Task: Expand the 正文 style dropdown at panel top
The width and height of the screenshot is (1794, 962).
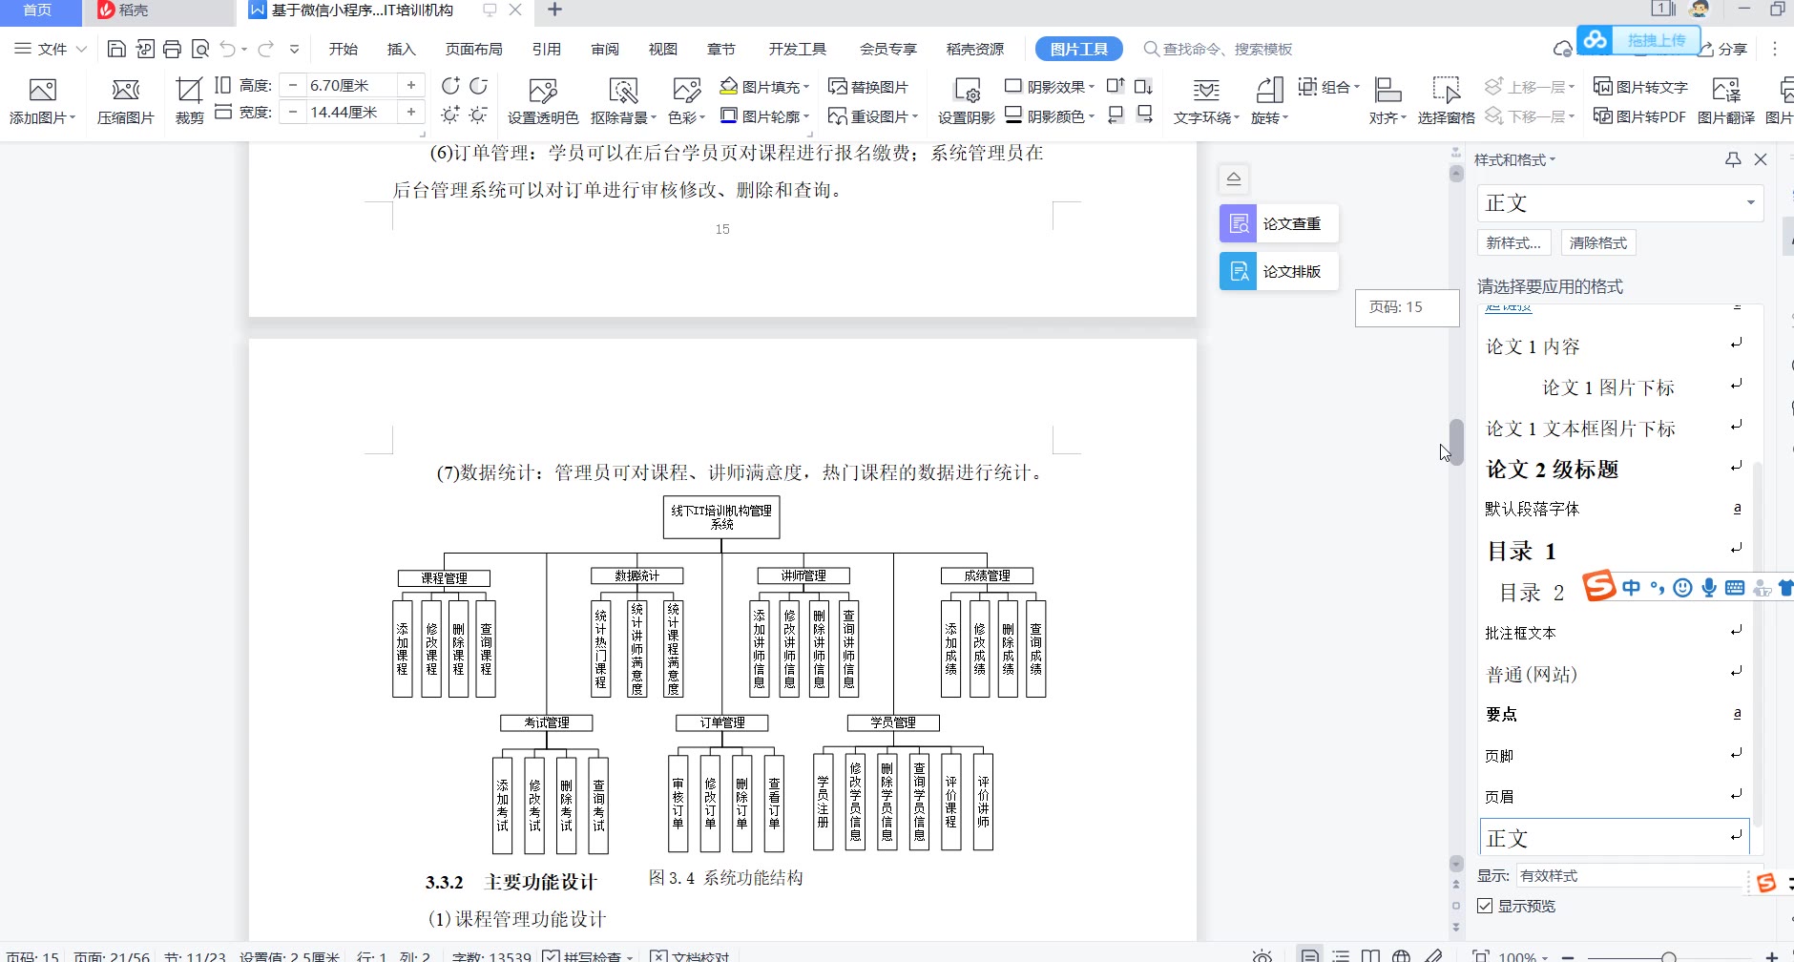Action: point(1750,202)
